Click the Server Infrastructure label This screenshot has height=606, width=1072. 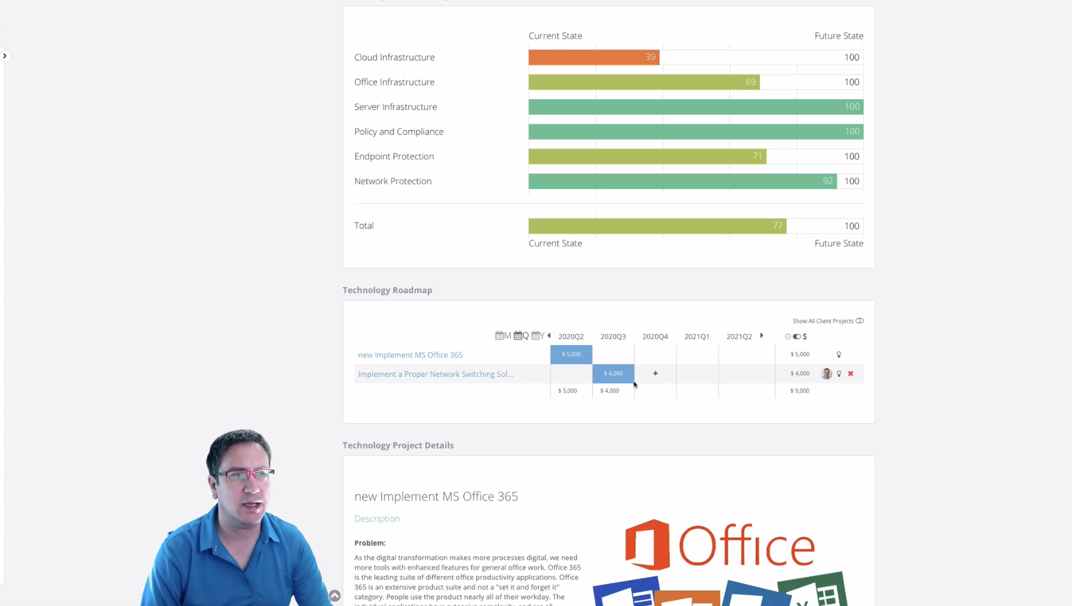395,107
